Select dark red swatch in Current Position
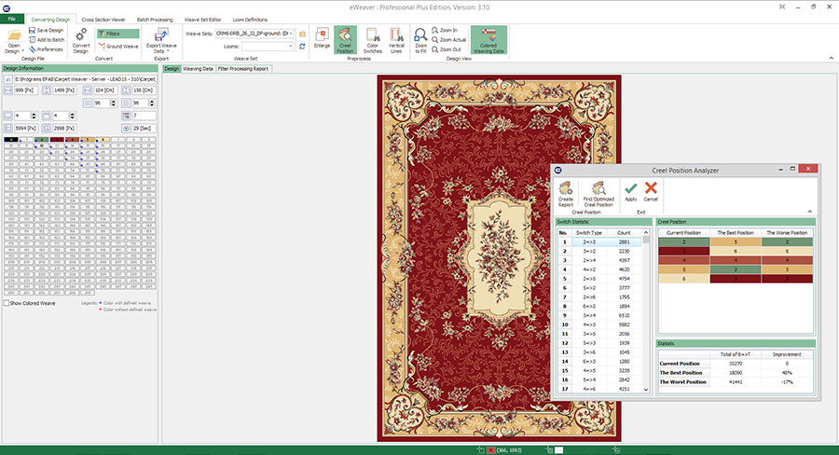 click(684, 251)
